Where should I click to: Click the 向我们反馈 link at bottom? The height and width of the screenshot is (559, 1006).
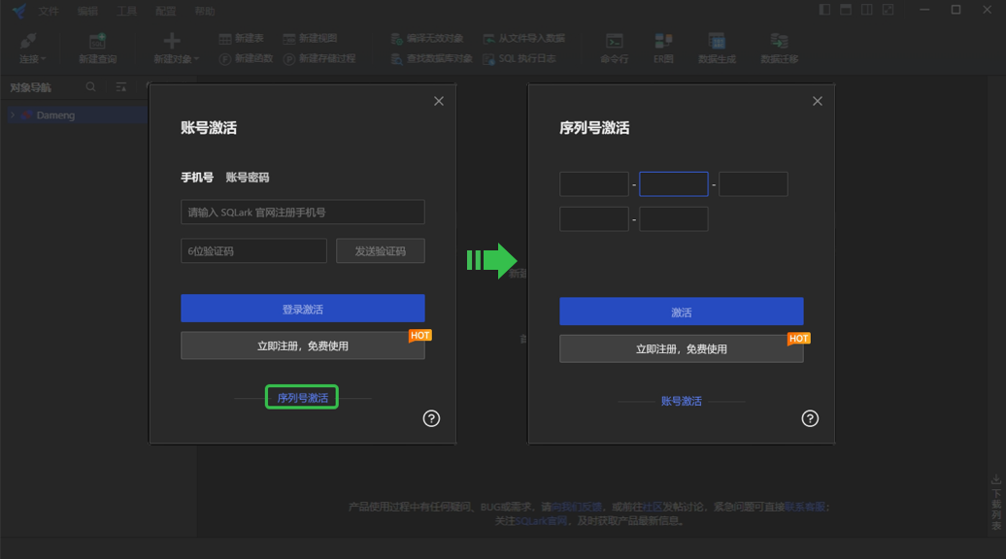coord(577,507)
